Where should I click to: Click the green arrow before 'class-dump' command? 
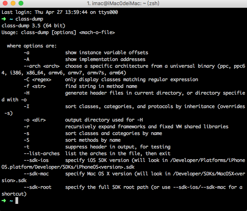click(4, 19)
